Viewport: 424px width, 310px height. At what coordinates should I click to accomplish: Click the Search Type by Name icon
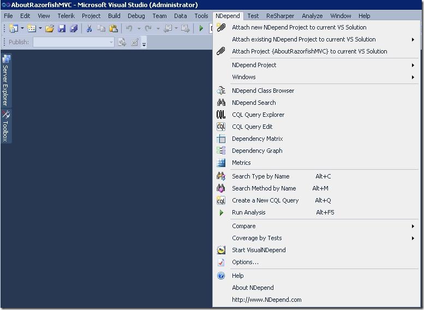[221, 176]
